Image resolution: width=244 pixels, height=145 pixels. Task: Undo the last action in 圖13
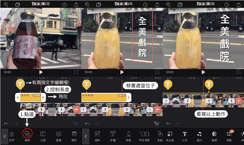6,124
